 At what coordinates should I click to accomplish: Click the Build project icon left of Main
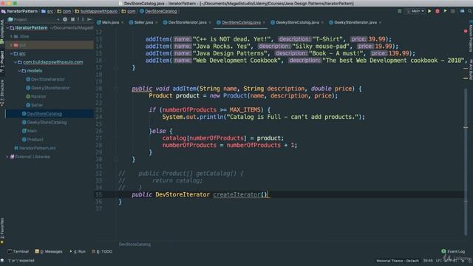coord(400,11)
